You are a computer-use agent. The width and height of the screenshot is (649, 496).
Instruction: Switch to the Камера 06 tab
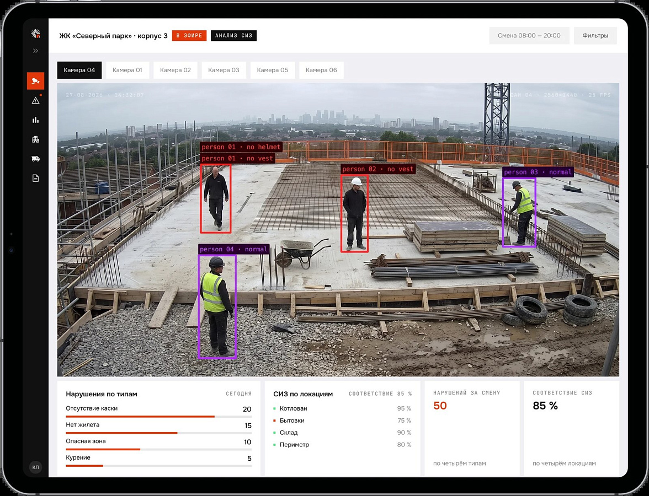pos(321,71)
